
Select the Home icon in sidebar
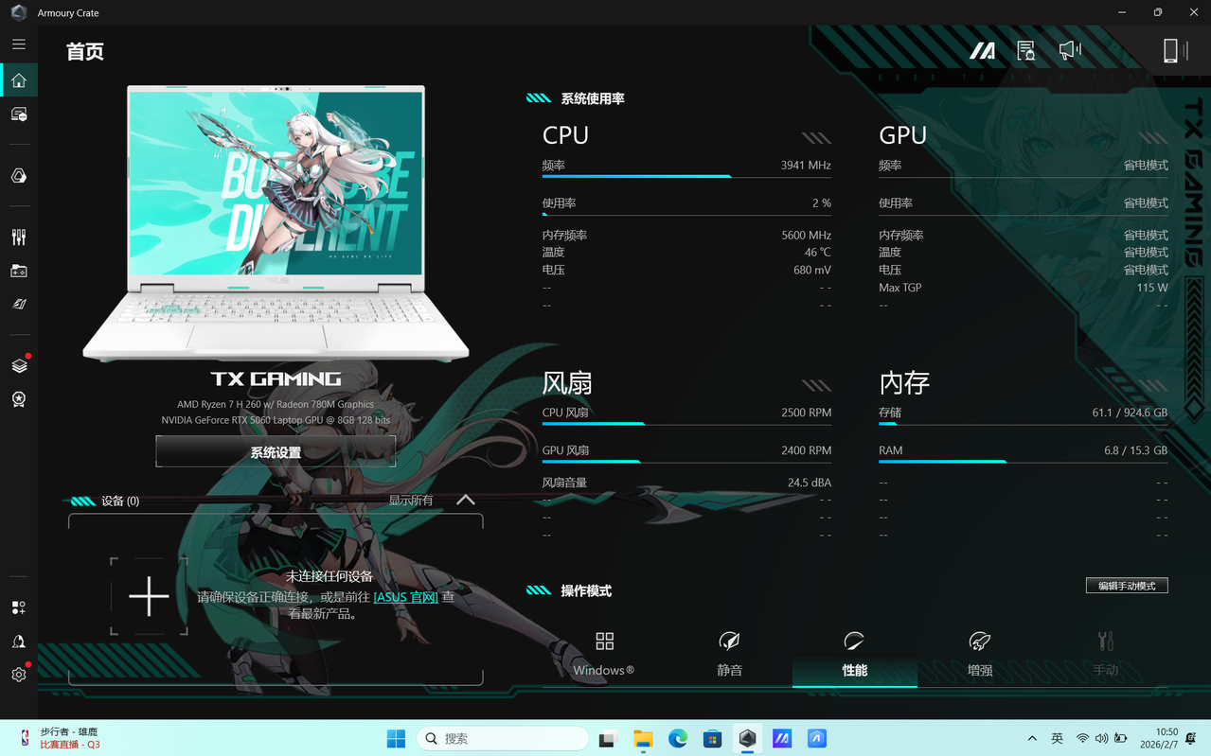[x=19, y=80]
